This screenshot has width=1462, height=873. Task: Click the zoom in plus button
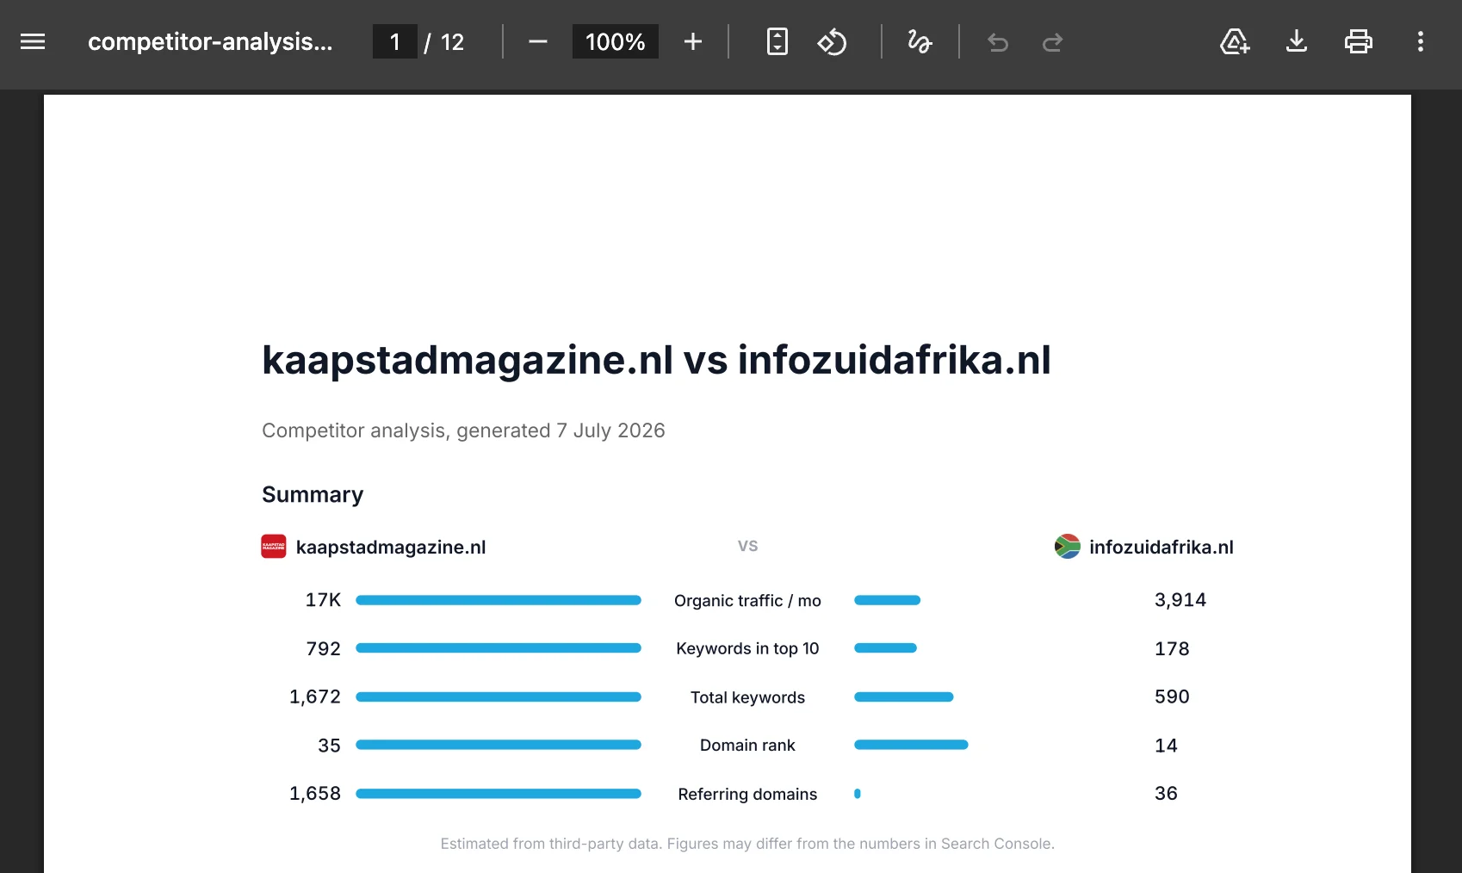coord(693,41)
